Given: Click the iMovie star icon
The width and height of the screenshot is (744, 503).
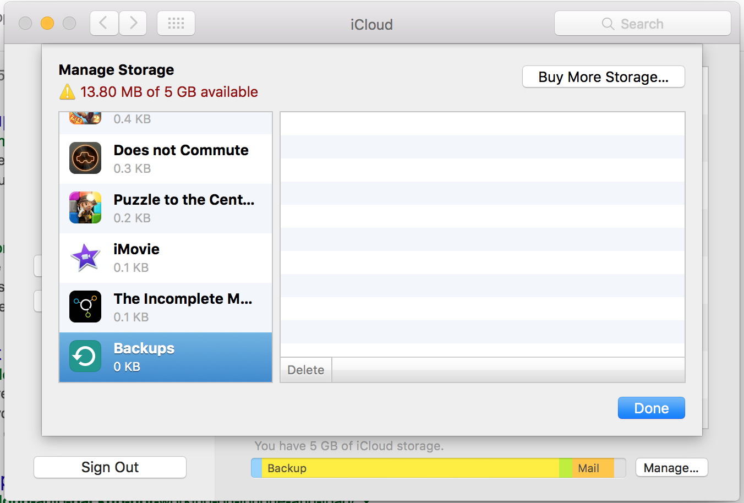Looking at the screenshot, I should tap(85, 257).
